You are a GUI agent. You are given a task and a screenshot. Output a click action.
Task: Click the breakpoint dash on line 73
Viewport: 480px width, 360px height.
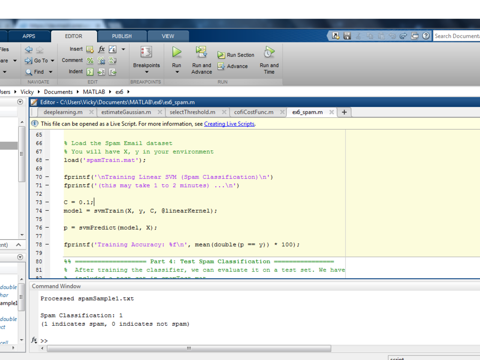47,202
